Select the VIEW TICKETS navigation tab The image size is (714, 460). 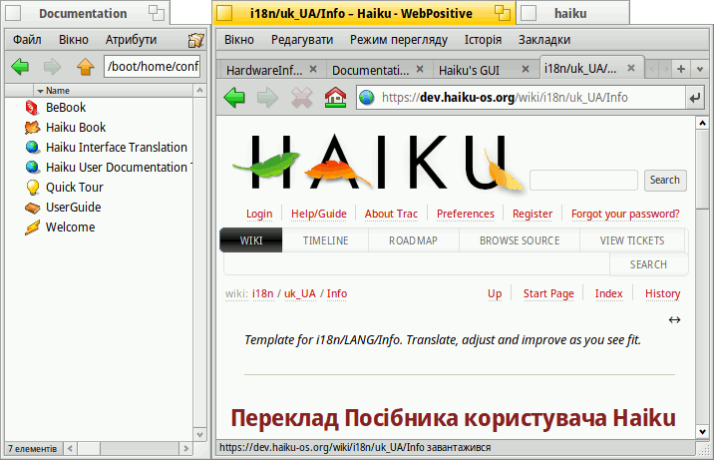click(x=632, y=240)
